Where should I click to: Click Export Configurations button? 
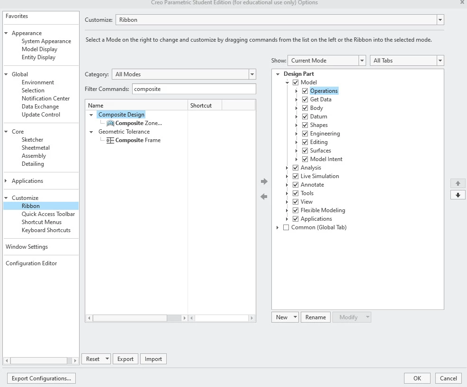[x=41, y=378]
